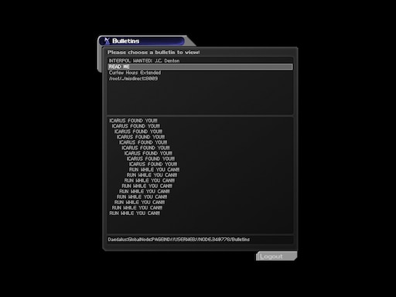This screenshot has height=297, width=396.
Task: Select the READ ME bulletin
Action: 200,67
